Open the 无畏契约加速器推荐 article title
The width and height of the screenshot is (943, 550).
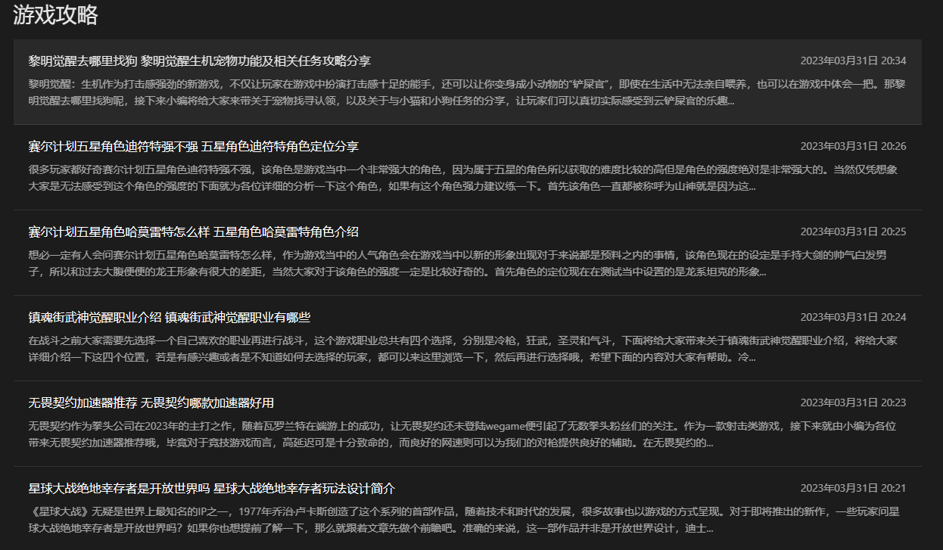pos(151,402)
